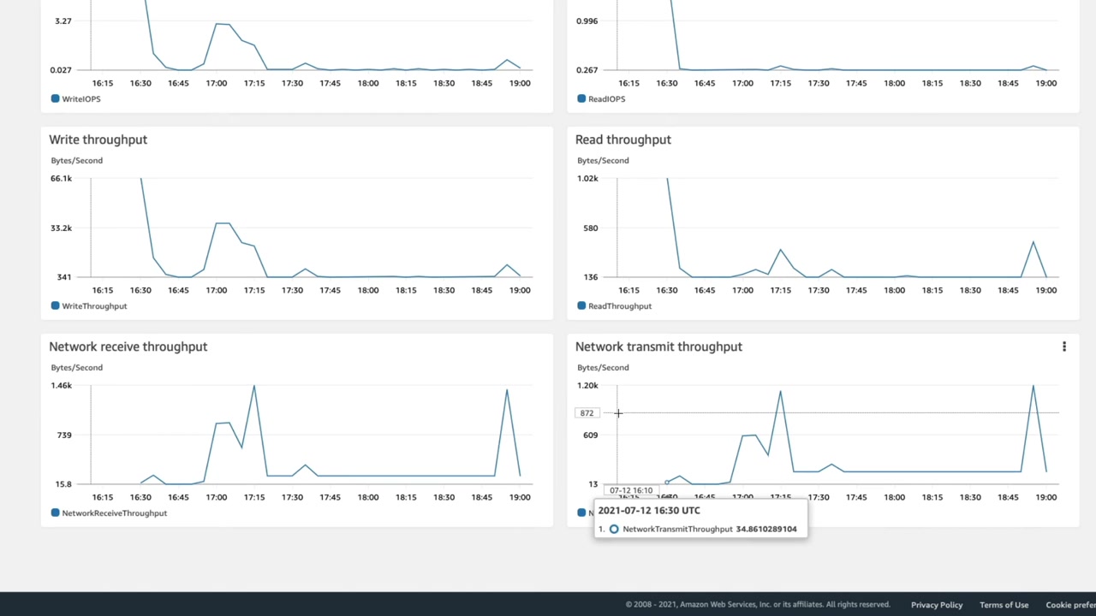Click the 136 y-axis value
The image size is (1096, 616).
pos(591,277)
